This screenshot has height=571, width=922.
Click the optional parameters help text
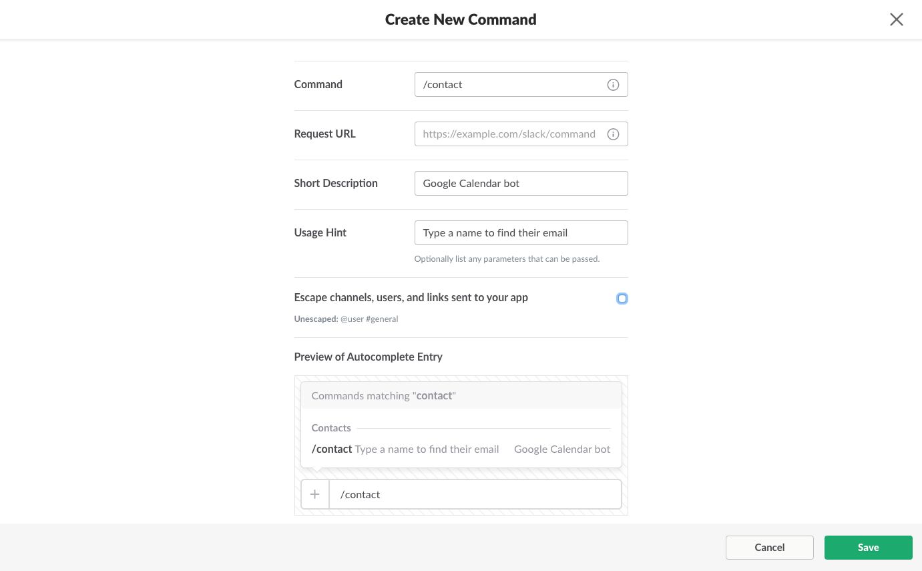coord(507,259)
